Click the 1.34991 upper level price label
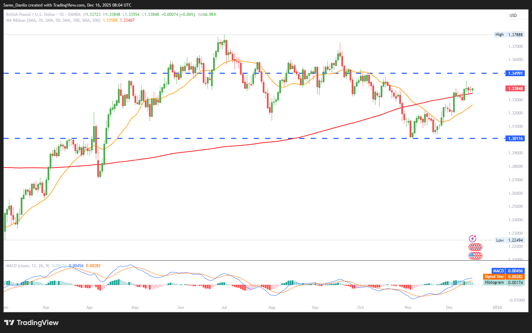 click(515, 73)
